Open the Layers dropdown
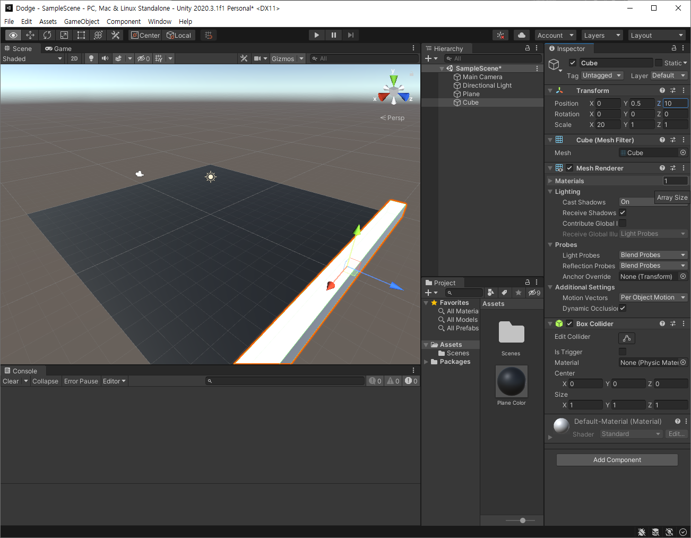Screen dimensions: 691x538 pos(602,35)
